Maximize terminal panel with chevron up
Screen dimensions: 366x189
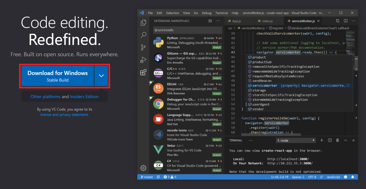346,140
